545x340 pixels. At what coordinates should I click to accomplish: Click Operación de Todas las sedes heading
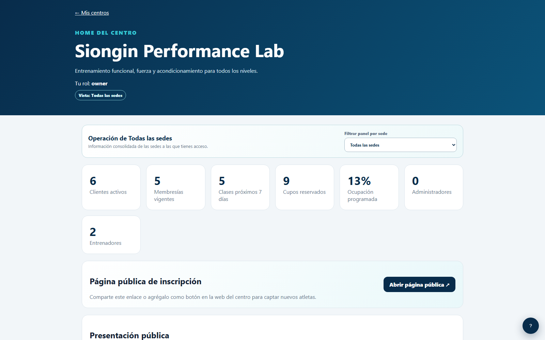130,138
